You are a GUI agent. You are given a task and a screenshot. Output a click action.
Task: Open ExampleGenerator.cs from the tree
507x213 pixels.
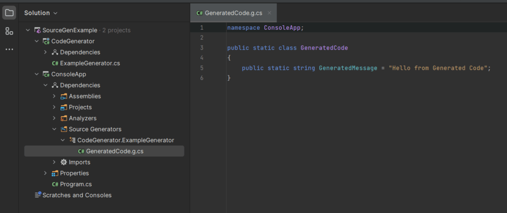[90, 63]
